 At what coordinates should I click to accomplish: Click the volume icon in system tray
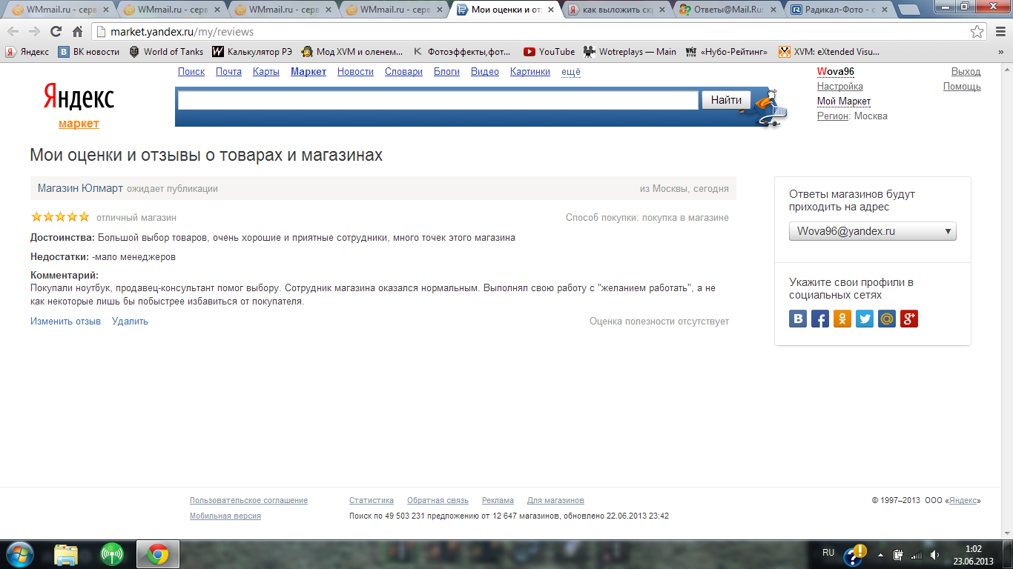pyautogui.click(x=934, y=555)
